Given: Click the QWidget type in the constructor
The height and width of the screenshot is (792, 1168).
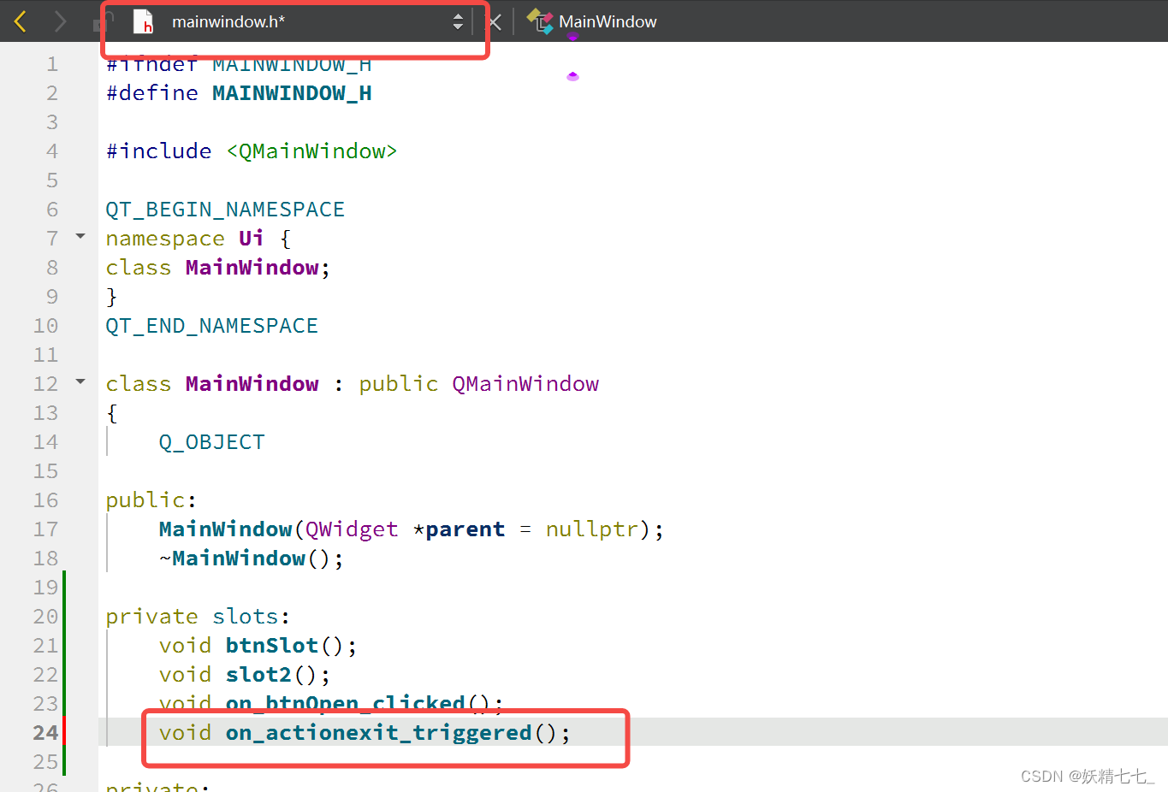Looking at the screenshot, I should pyautogui.click(x=352, y=529).
